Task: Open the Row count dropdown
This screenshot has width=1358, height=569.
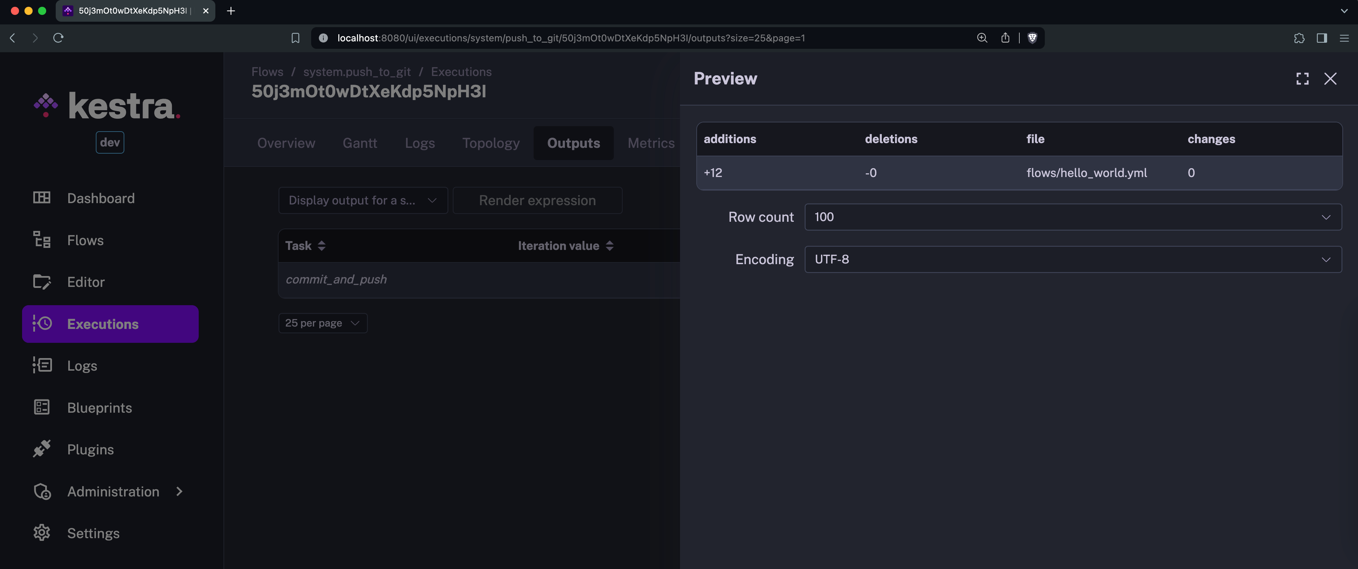Action: point(1072,217)
